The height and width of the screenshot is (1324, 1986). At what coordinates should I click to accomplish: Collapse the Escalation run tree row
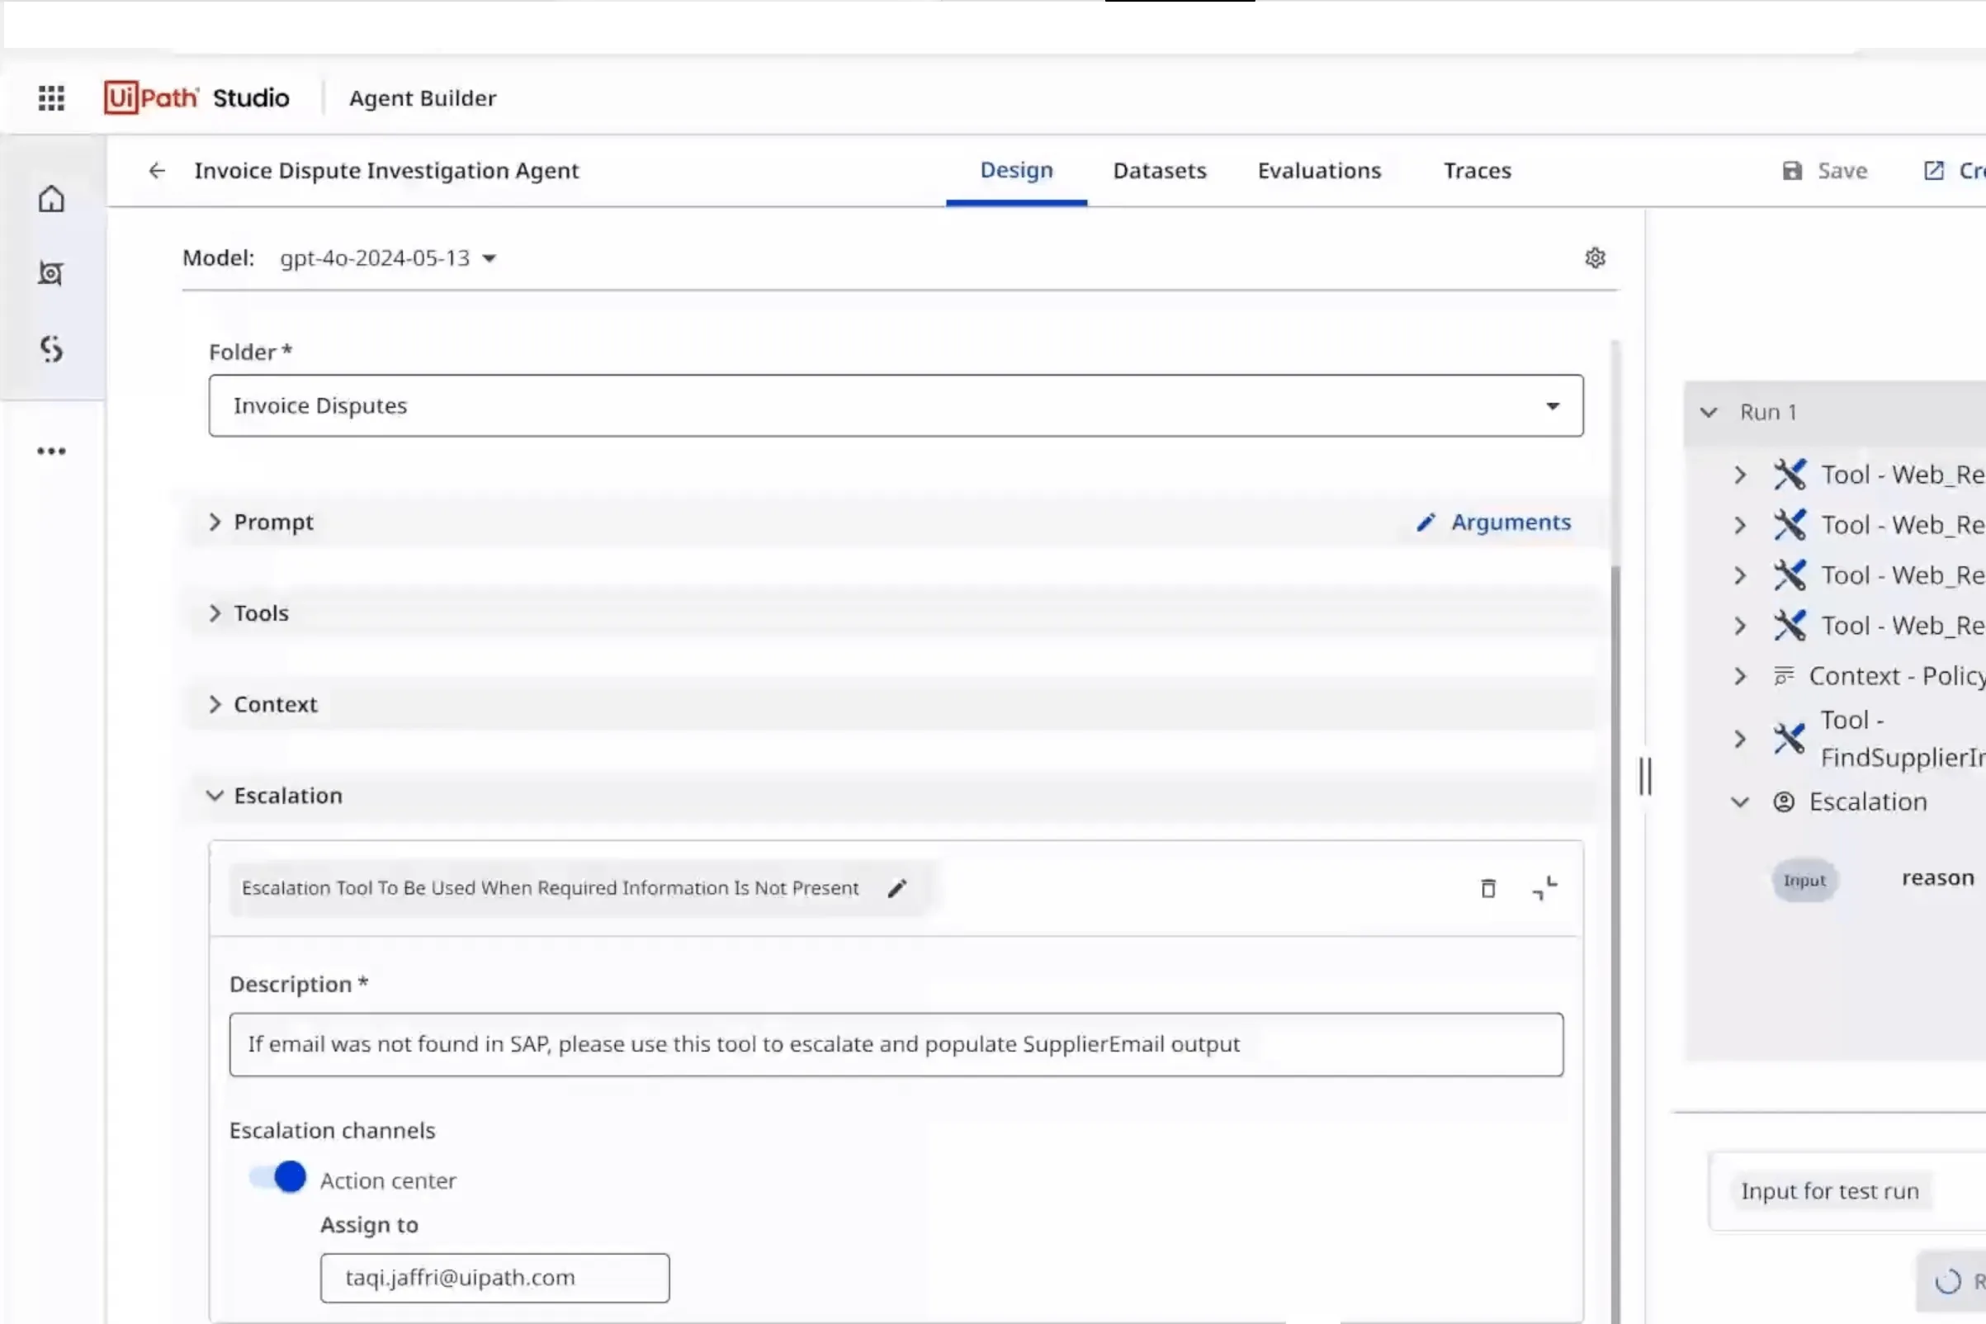[x=1739, y=801]
